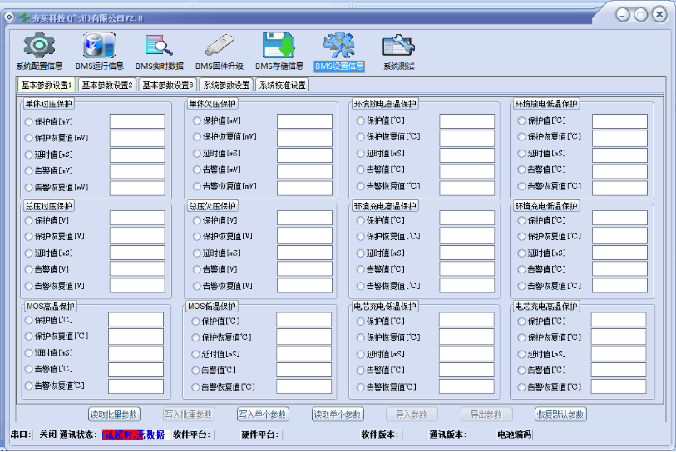
Task: Open BMS固件升级 USB icon
Action: (219, 46)
